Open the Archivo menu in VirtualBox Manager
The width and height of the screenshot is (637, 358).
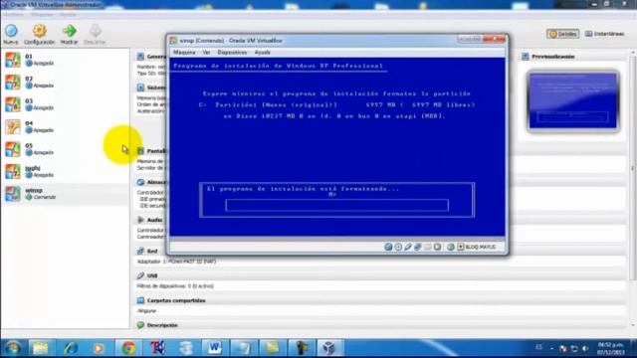13,14
